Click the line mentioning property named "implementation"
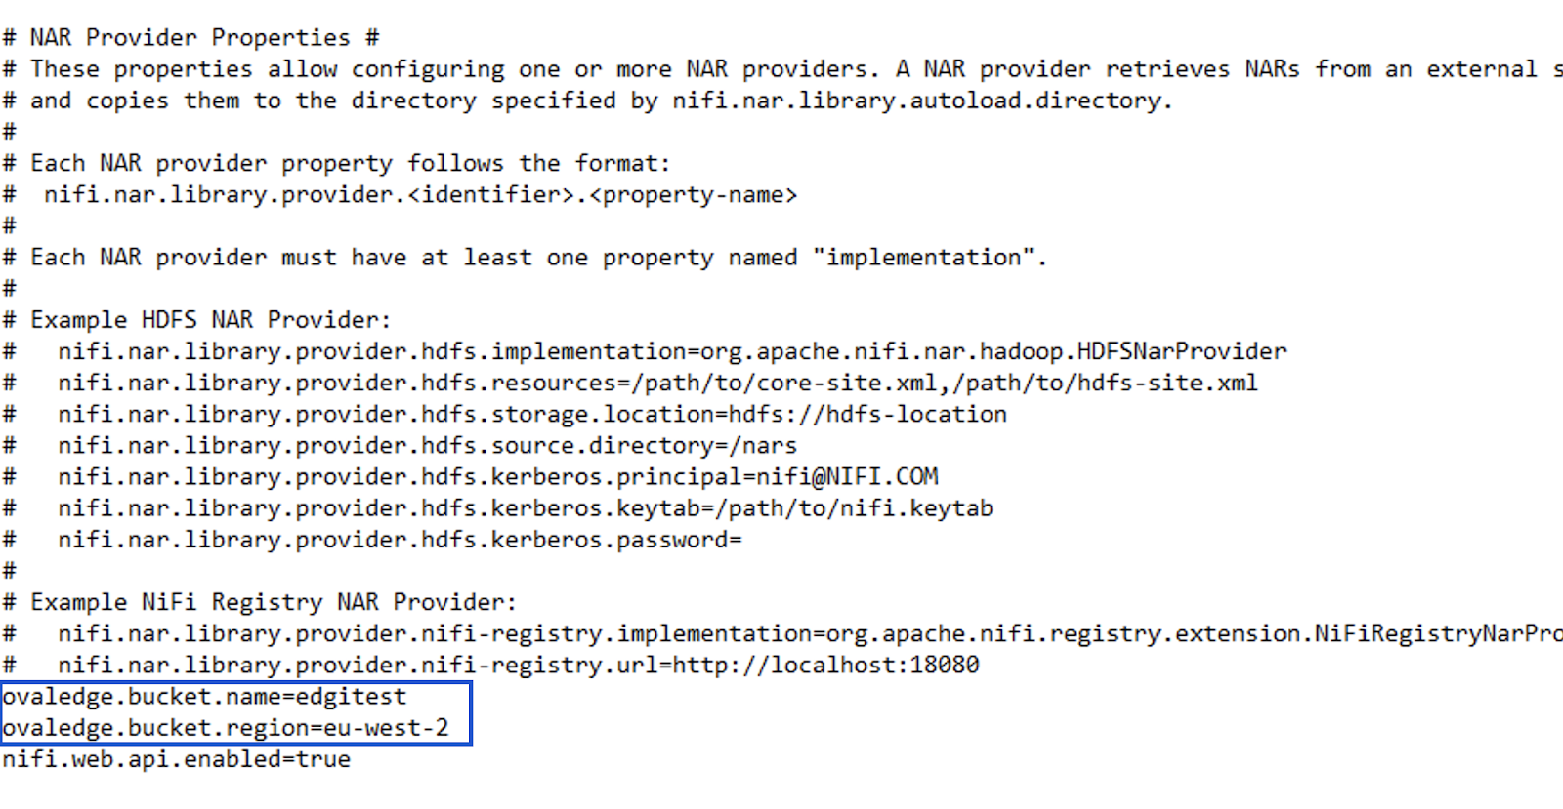The width and height of the screenshot is (1563, 809). coord(537,258)
